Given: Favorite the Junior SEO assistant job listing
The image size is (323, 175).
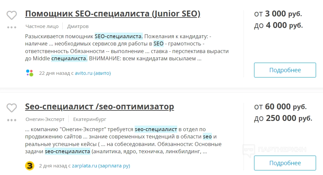Looking at the screenshot, I should [12, 15].
